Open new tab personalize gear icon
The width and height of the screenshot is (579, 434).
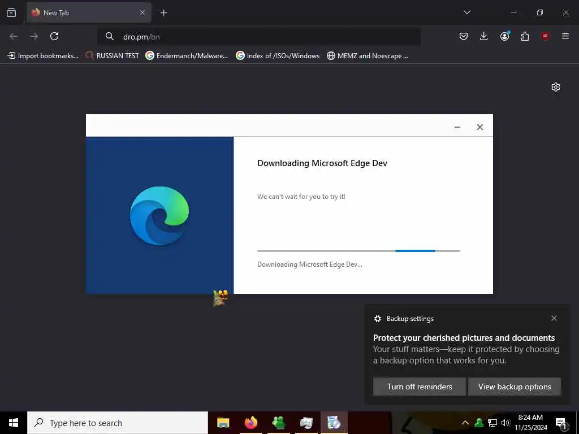click(x=555, y=87)
